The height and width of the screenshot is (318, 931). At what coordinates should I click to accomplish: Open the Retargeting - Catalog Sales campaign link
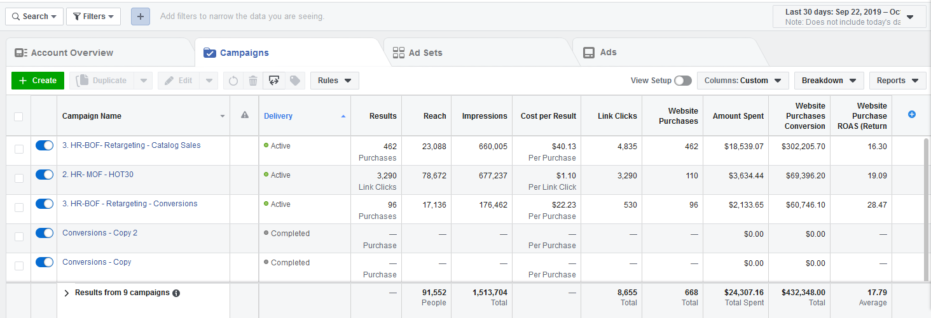131,145
